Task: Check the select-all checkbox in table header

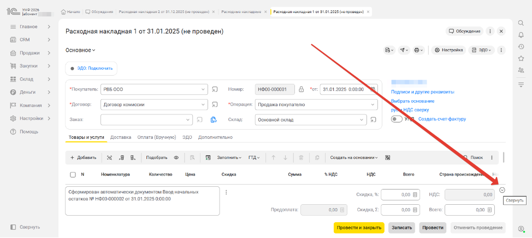Action: 73,175
